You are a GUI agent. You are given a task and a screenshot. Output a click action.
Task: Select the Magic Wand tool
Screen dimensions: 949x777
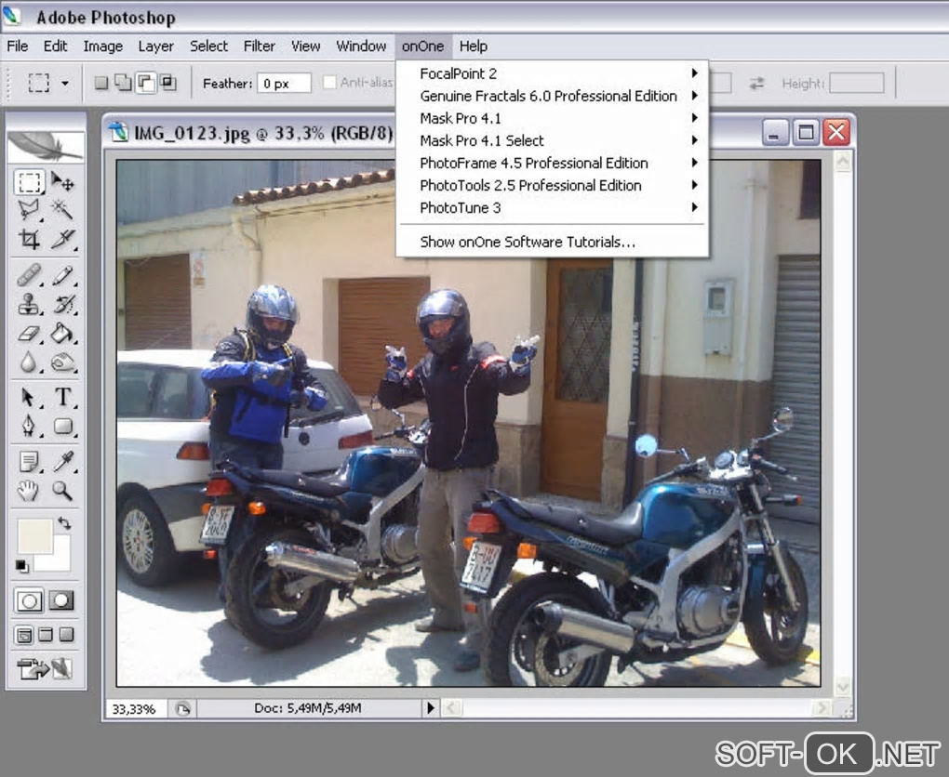(61, 210)
